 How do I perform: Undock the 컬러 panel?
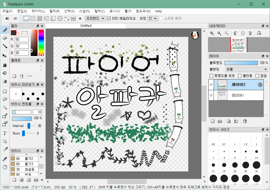point(38,26)
